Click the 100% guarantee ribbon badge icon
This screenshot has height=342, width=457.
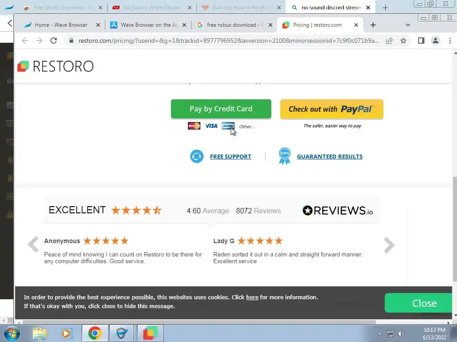pyautogui.click(x=284, y=156)
